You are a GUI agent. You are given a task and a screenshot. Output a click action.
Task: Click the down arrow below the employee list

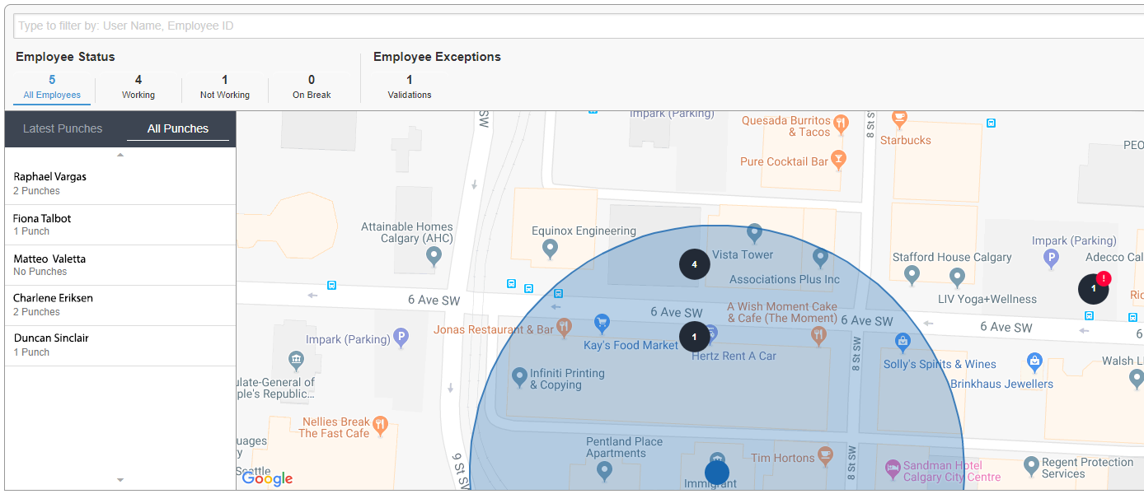120,479
